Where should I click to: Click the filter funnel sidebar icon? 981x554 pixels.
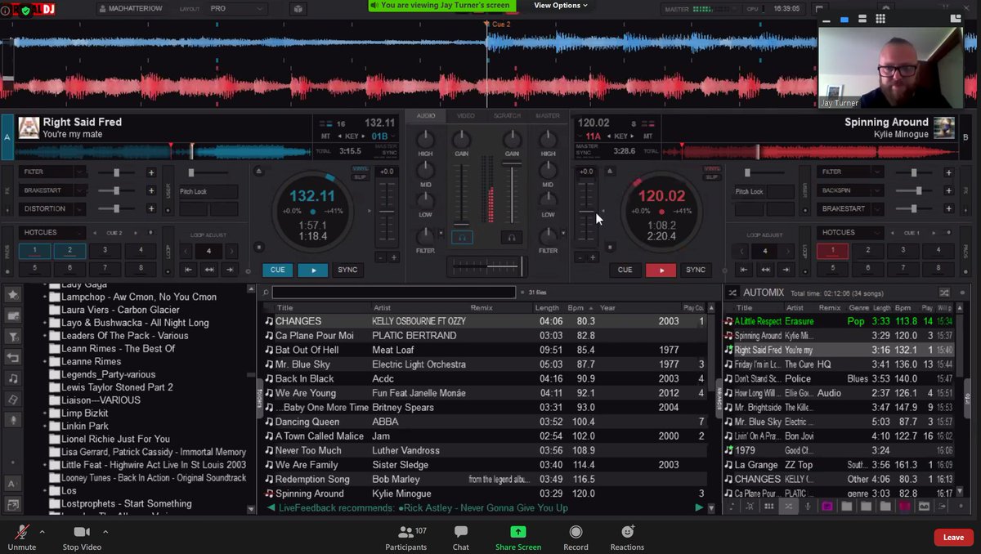(13, 337)
